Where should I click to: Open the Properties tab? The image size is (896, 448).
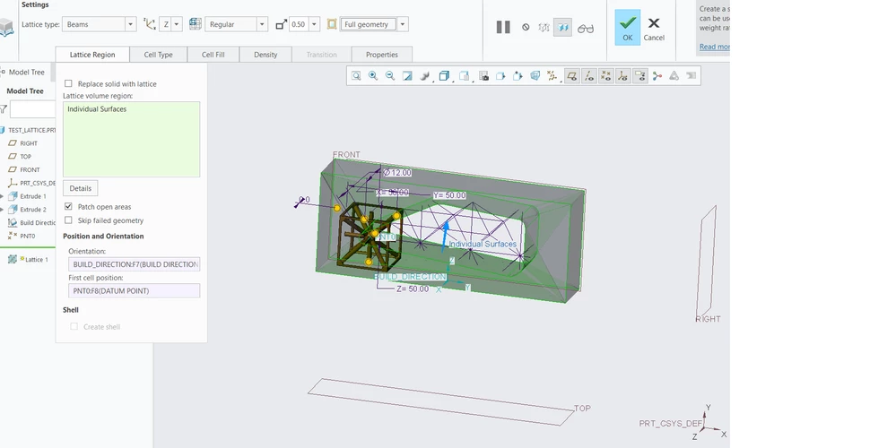coord(382,55)
